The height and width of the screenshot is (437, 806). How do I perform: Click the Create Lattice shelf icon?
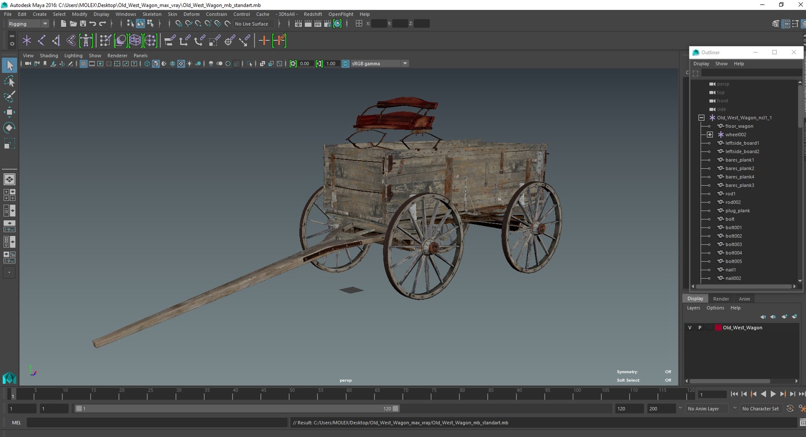coord(135,41)
